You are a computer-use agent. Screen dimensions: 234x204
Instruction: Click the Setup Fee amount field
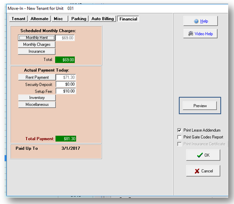point(66,91)
